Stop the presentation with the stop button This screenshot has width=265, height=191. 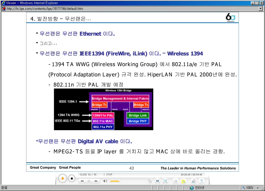(x=72, y=178)
